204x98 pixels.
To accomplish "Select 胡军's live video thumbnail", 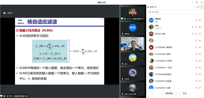I will pyautogui.click(x=132, y=44).
